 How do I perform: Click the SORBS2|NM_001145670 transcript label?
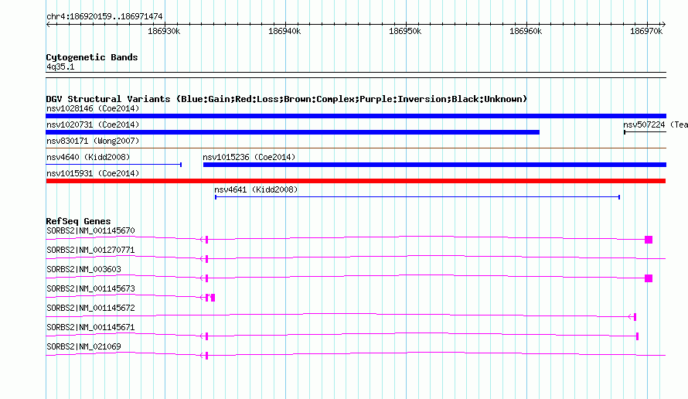[90, 230]
